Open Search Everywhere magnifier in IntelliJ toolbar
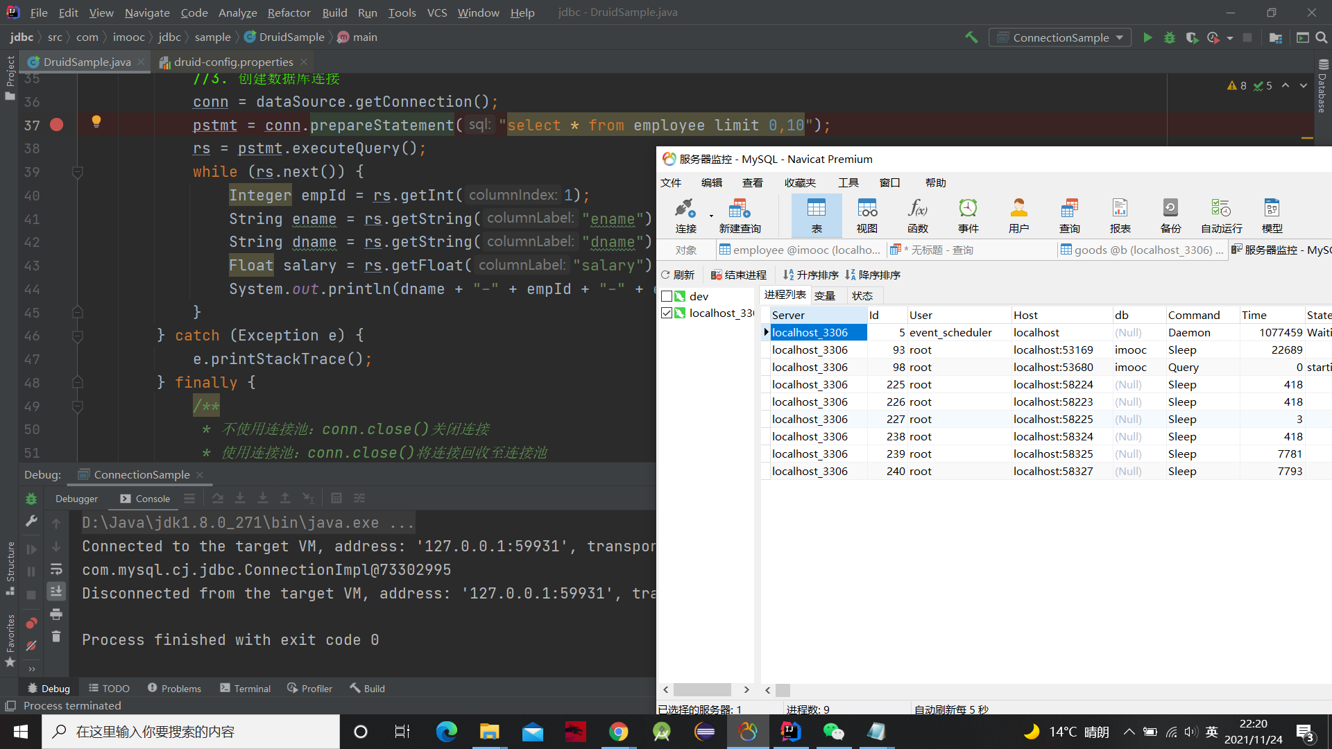1332x749 pixels. (x=1322, y=37)
